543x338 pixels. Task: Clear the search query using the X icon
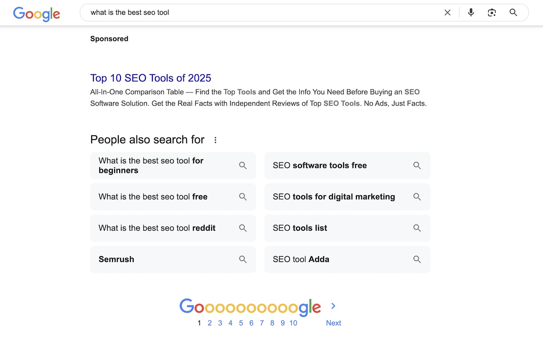[448, 13]
